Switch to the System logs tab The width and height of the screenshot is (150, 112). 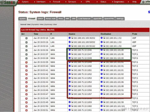pos(22,19)
